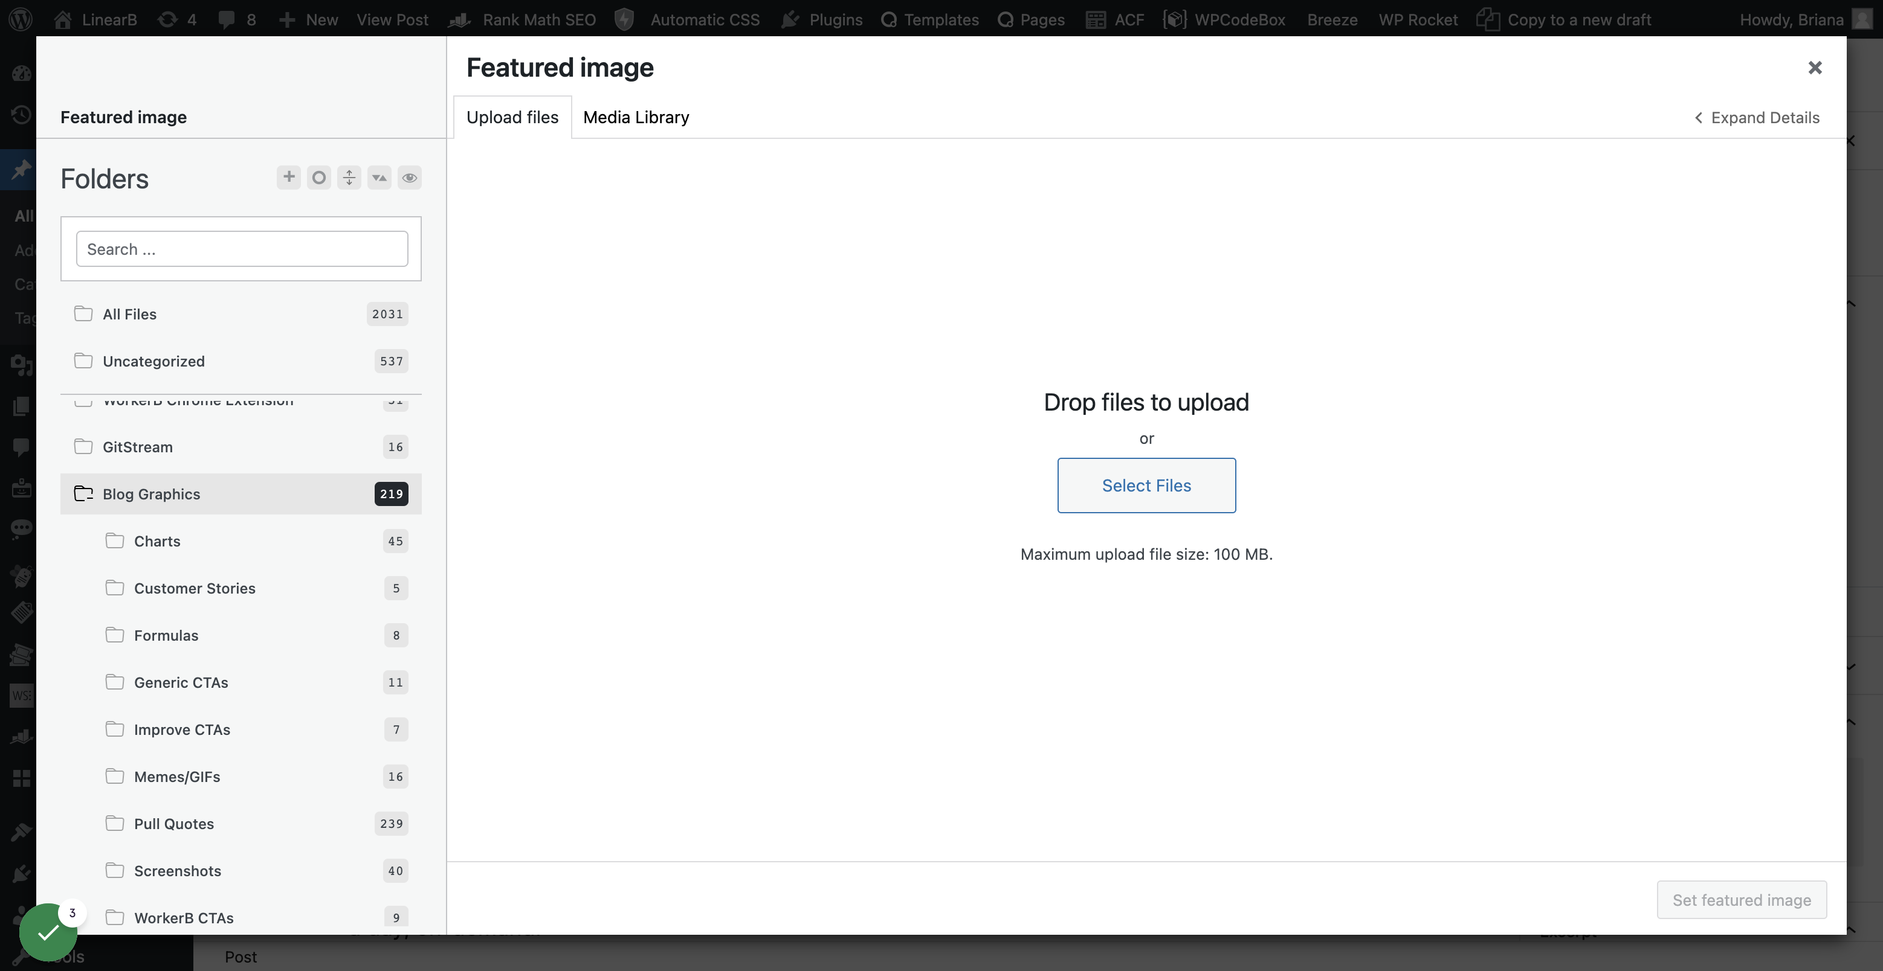1883x971 pixels.
Task: Click the Set featured image button
Action: [1741, 899]
